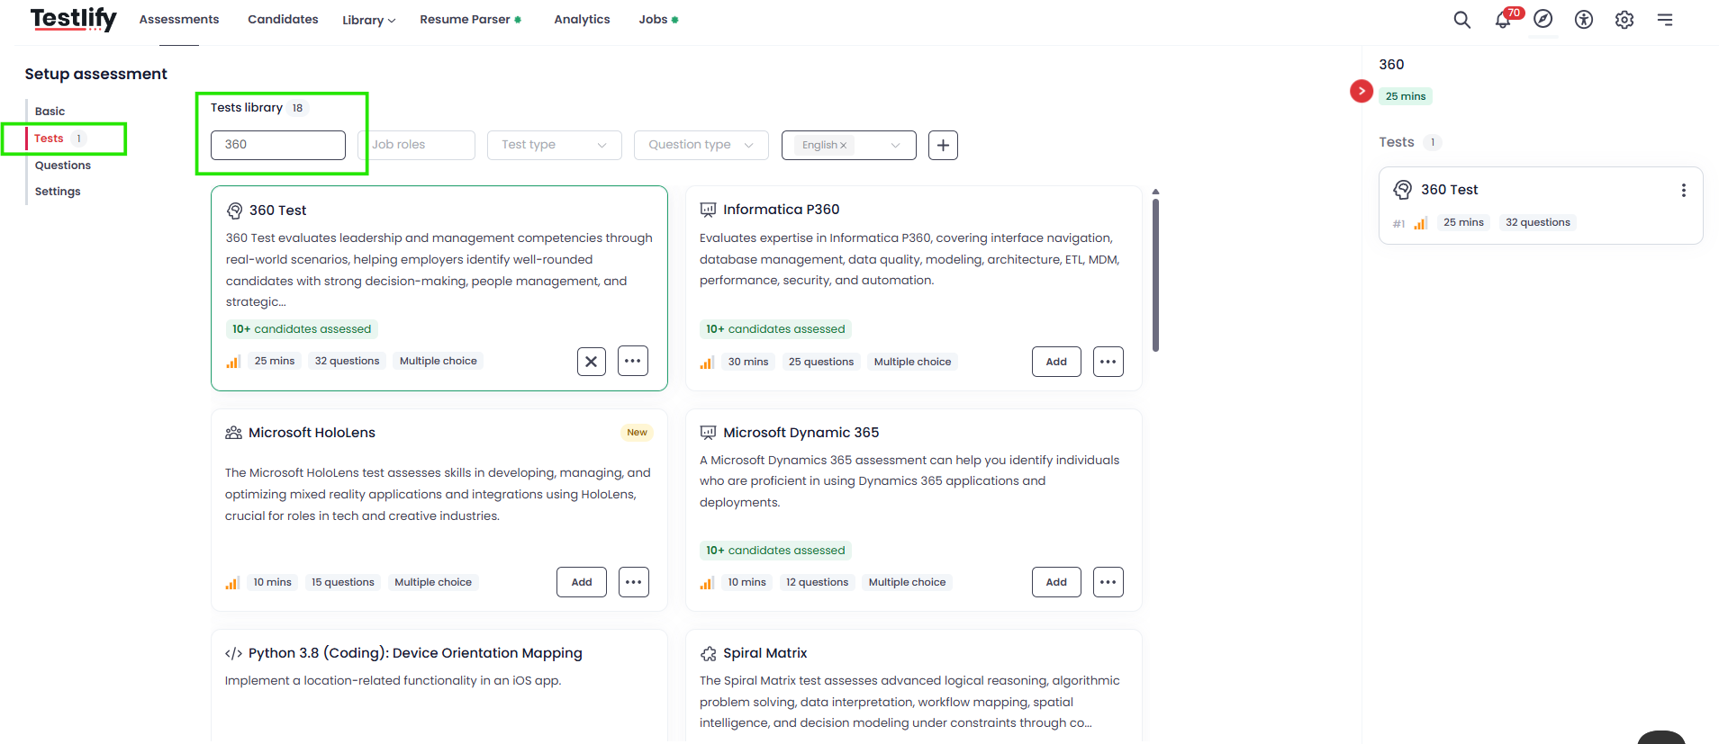1719x744 pixels.
Task: Open the search magnifier icon
Action: pyautogui.click(x=1461, y=20)
